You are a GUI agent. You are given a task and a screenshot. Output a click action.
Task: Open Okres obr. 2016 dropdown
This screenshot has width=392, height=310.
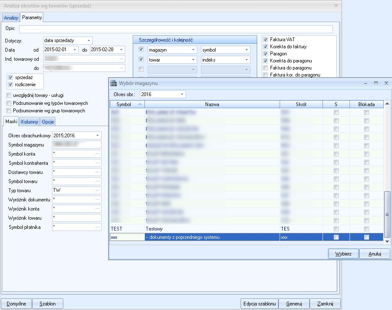(x=182, y=94)
